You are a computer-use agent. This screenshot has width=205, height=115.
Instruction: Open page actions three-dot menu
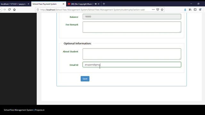click(x=153, y=10)
